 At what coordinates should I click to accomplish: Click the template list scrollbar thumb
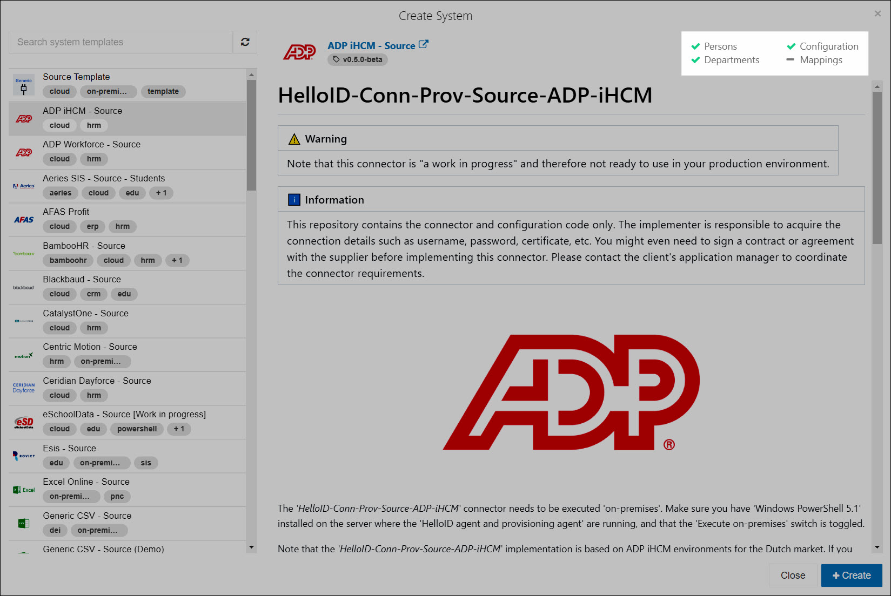[251, 135]
